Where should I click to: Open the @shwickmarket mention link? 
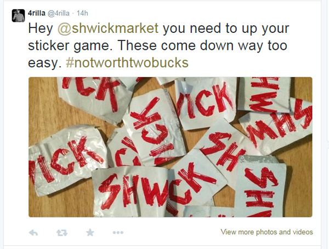108,28
